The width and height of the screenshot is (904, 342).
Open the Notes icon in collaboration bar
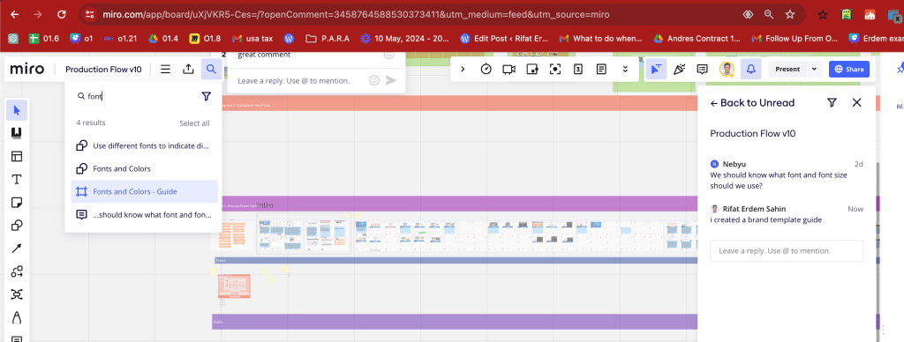coord(601,69)
